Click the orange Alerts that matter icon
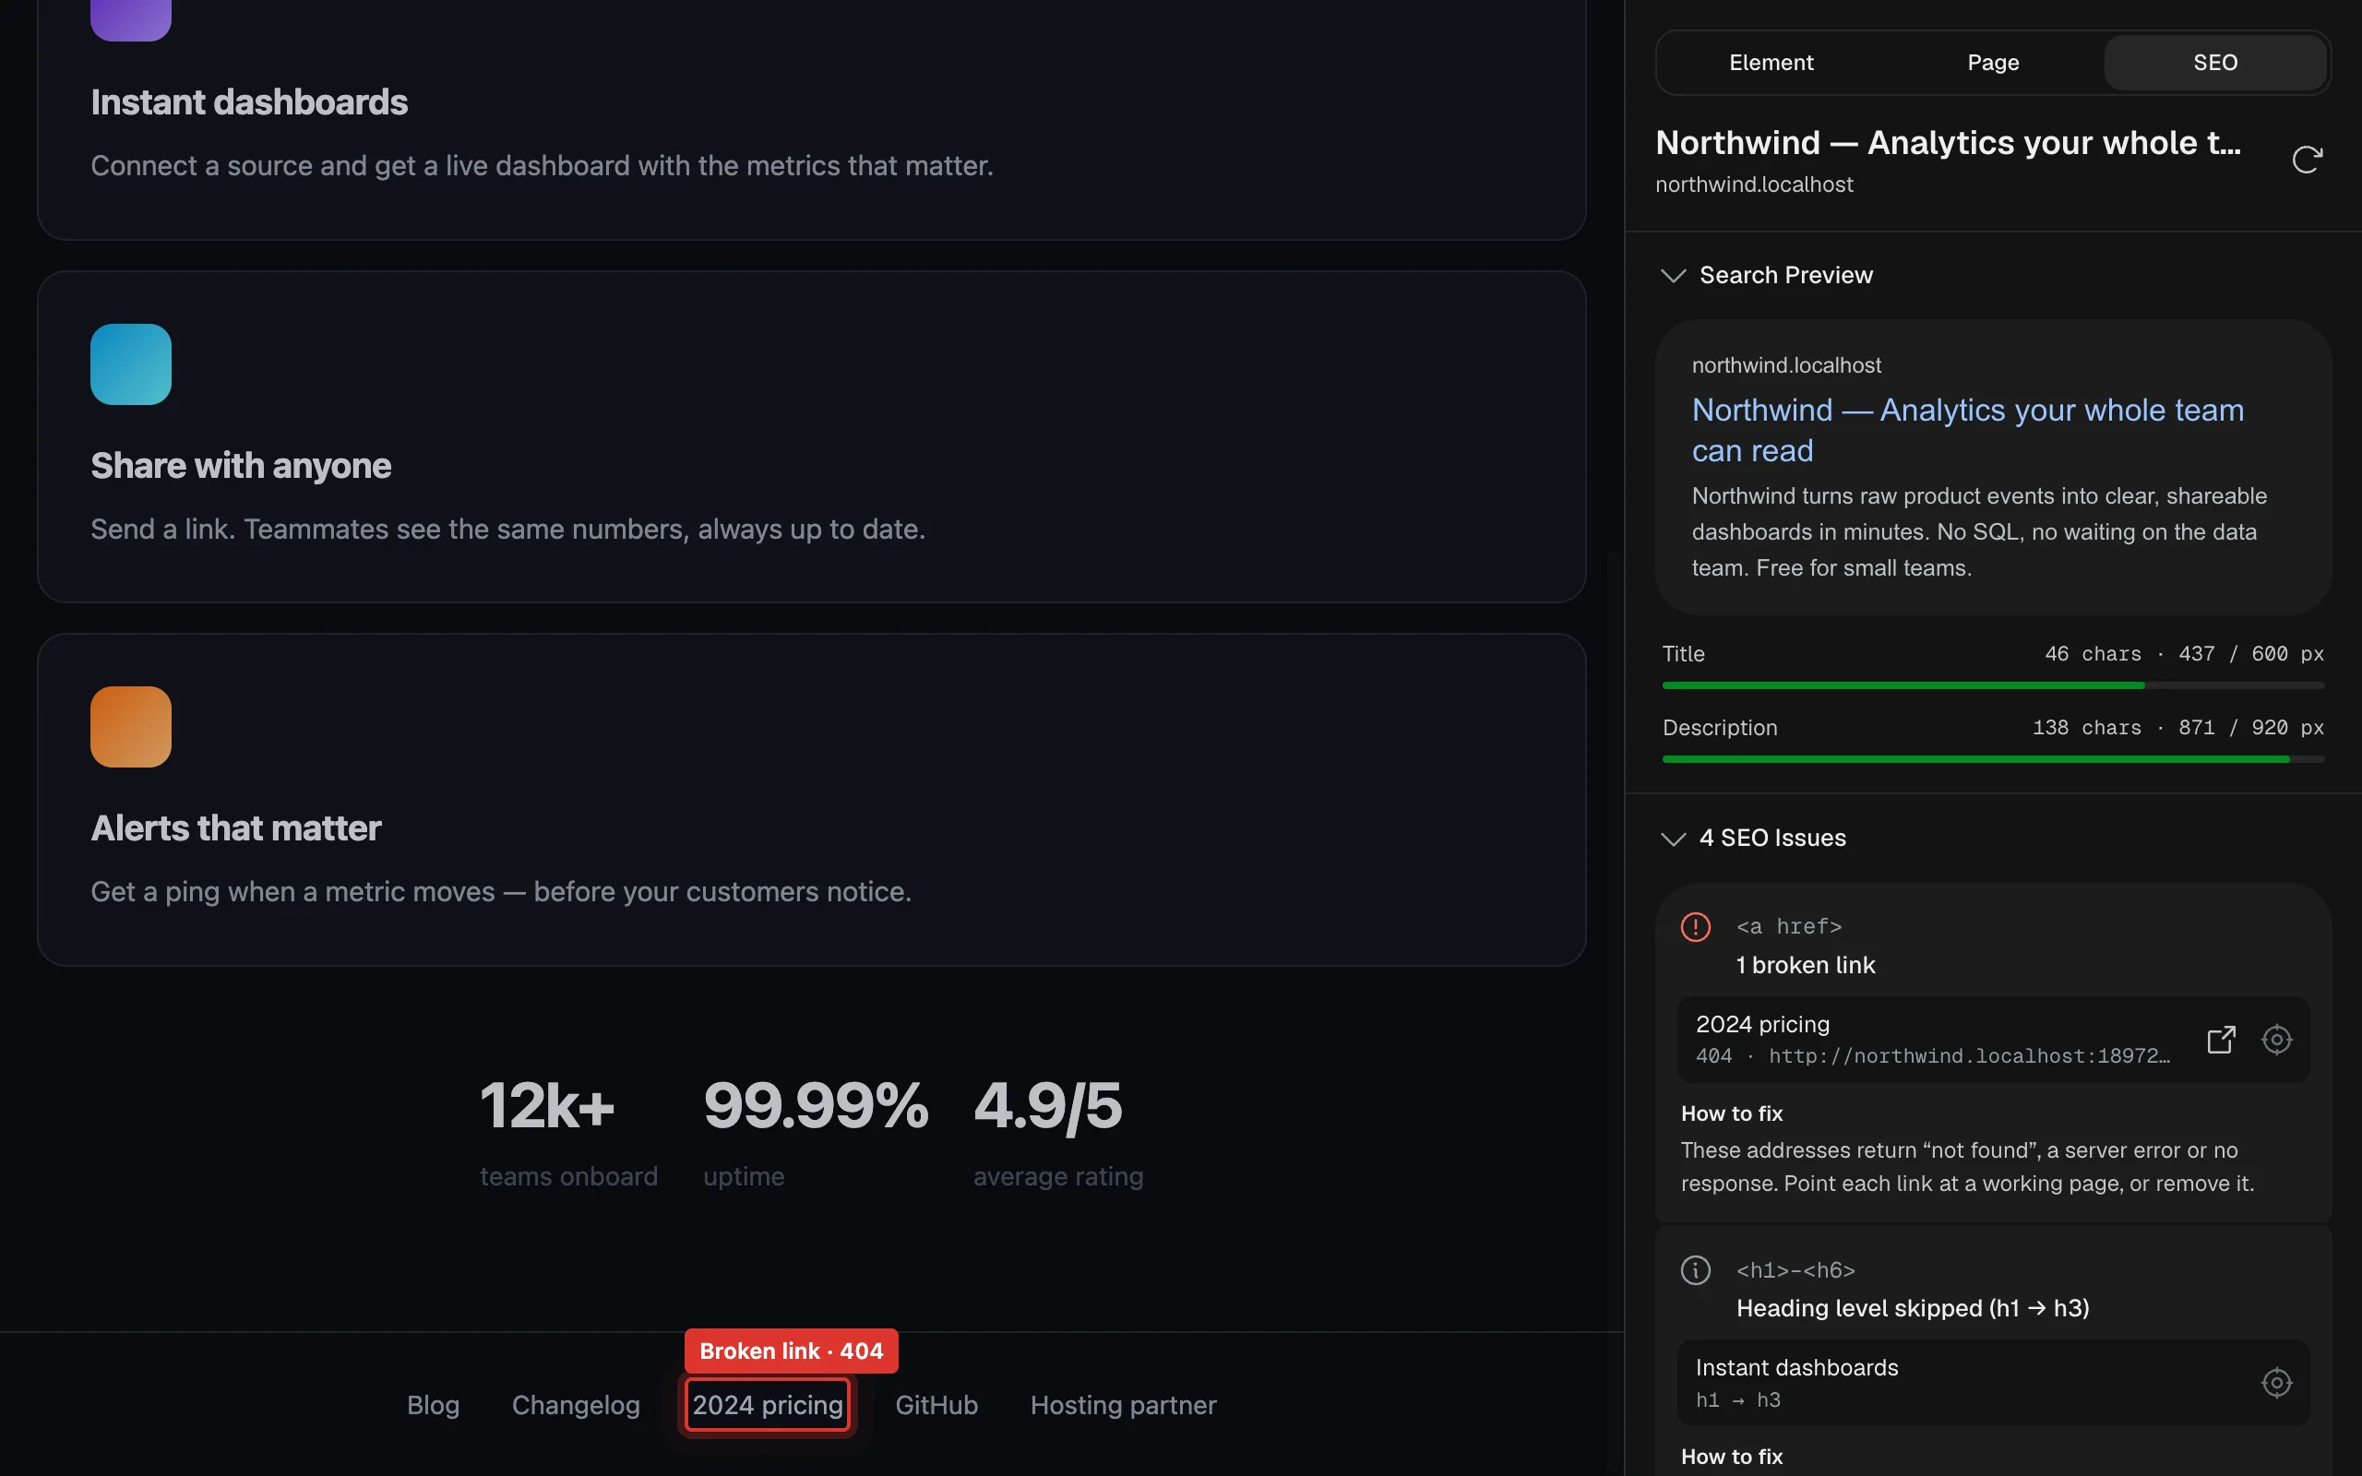 point(131,726)
